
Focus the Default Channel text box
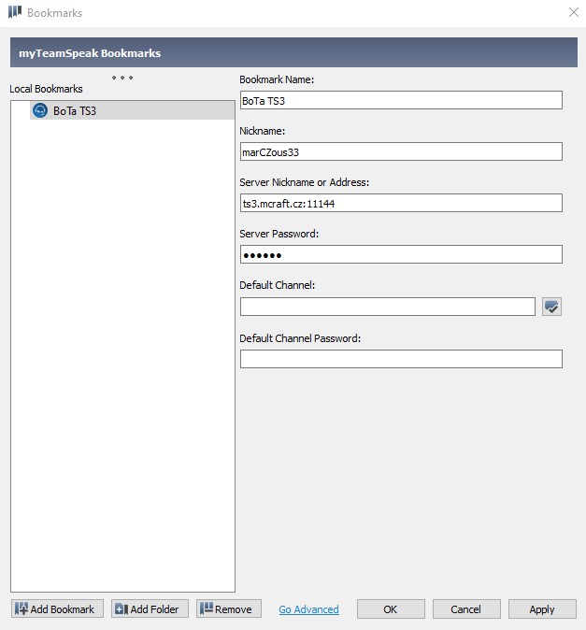388,307
